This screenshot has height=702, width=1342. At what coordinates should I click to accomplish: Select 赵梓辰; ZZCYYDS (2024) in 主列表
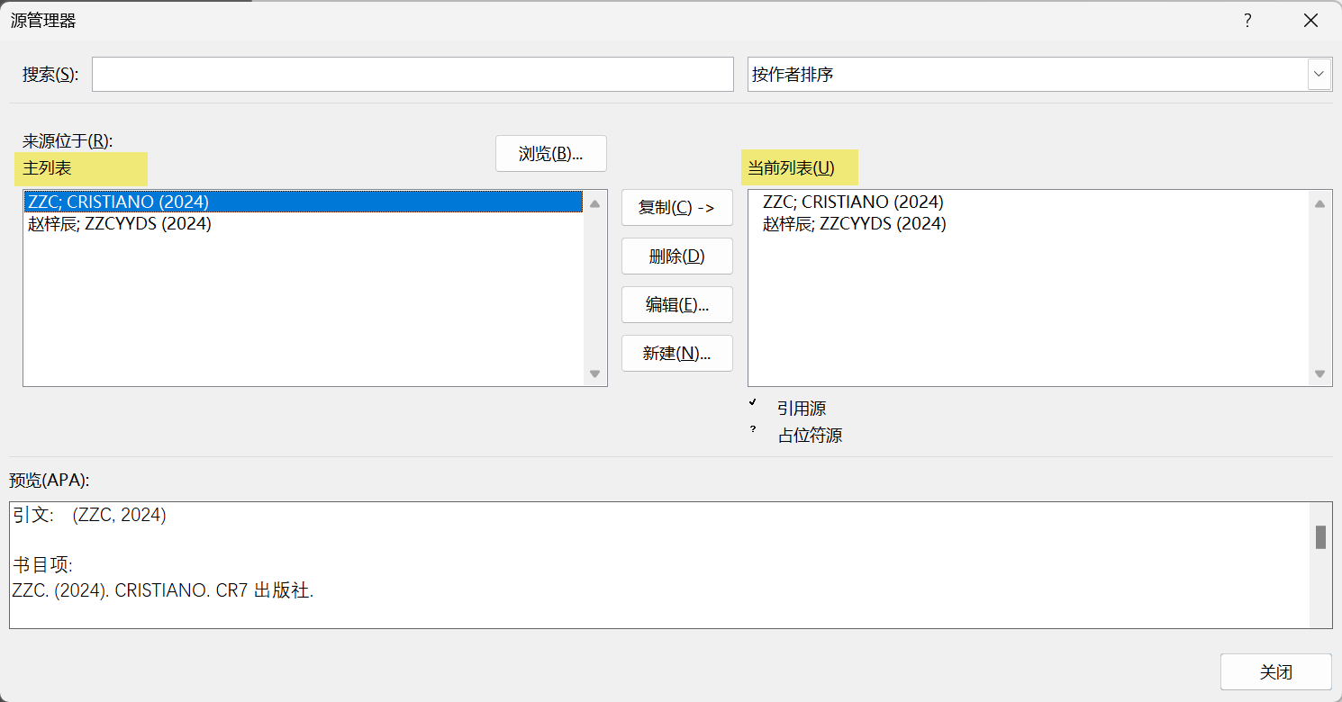point(304,224)
